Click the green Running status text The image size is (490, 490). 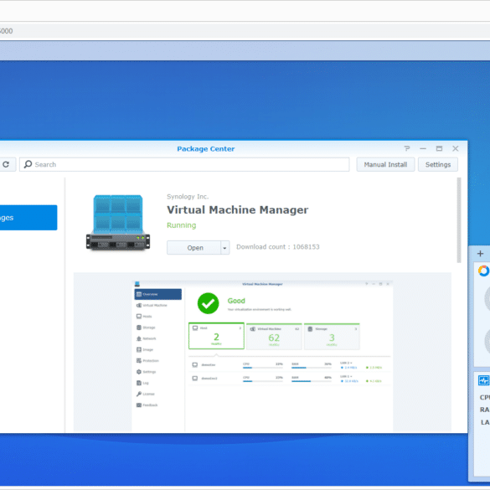pos(181,225)
